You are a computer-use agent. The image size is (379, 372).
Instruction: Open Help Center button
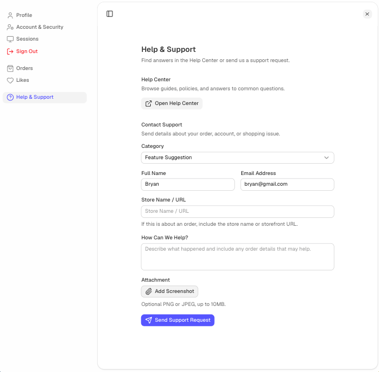[172, 103]
